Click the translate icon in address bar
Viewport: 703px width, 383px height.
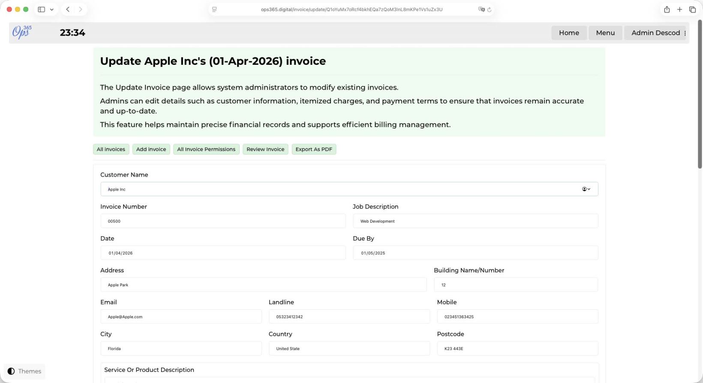pyautogui.click(x=481, y=9)
